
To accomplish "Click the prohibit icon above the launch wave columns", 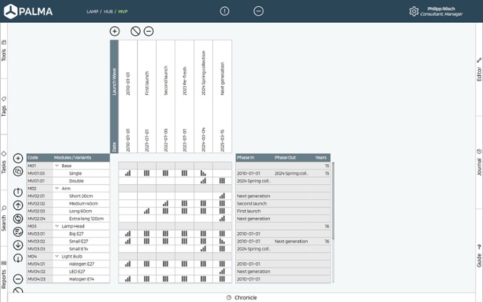I will point(135,31).
